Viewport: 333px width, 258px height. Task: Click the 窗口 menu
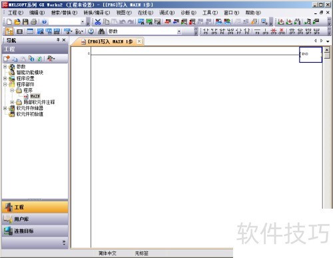(232, 13)
